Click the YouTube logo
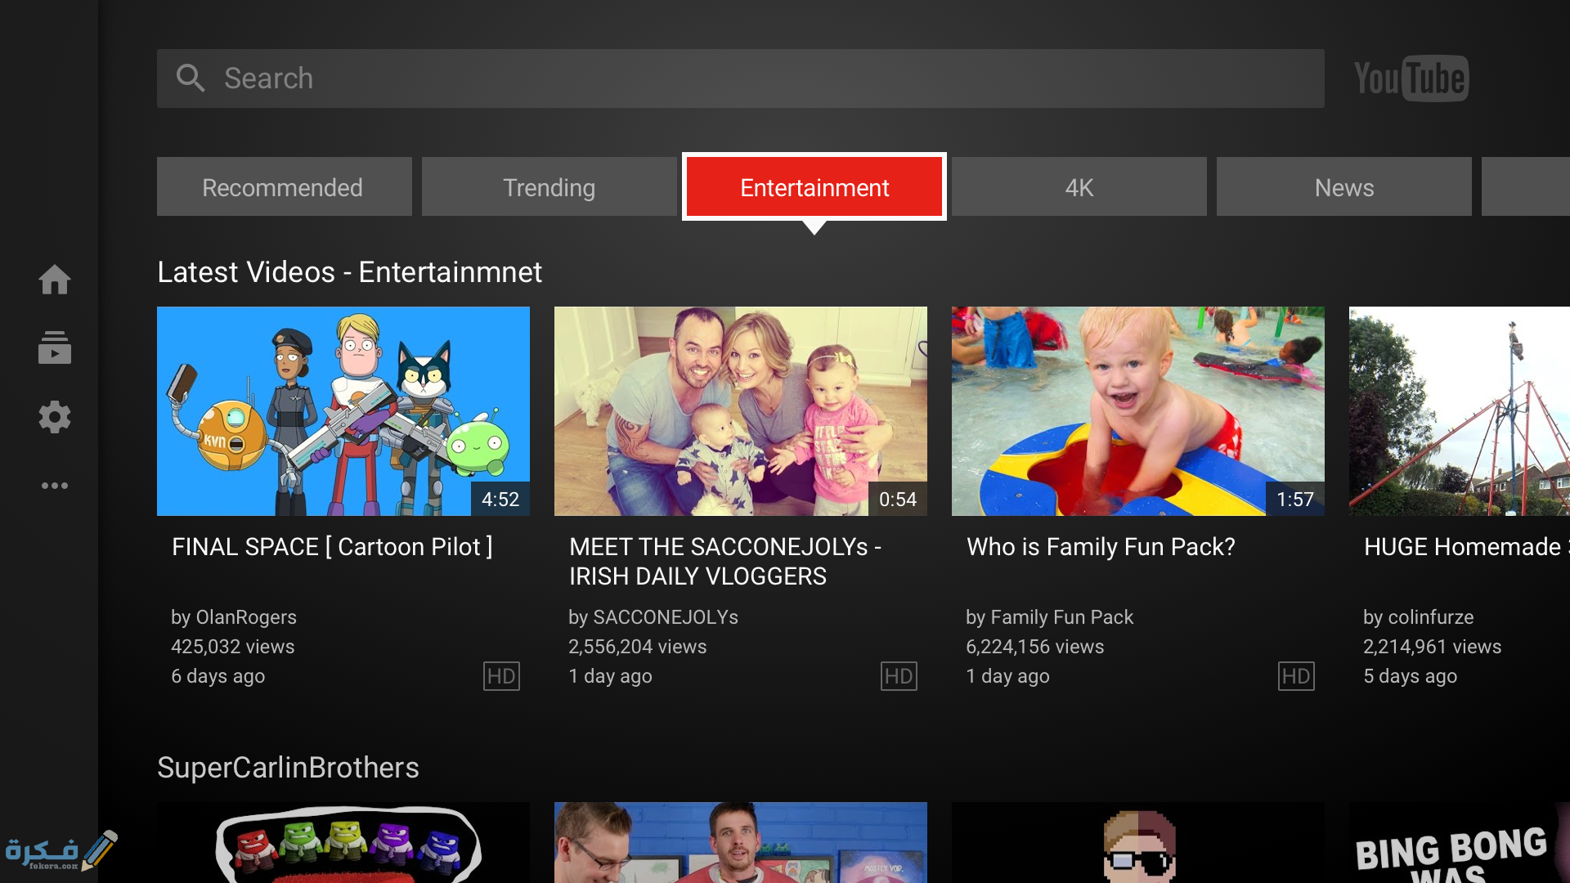 (1411, 78)
